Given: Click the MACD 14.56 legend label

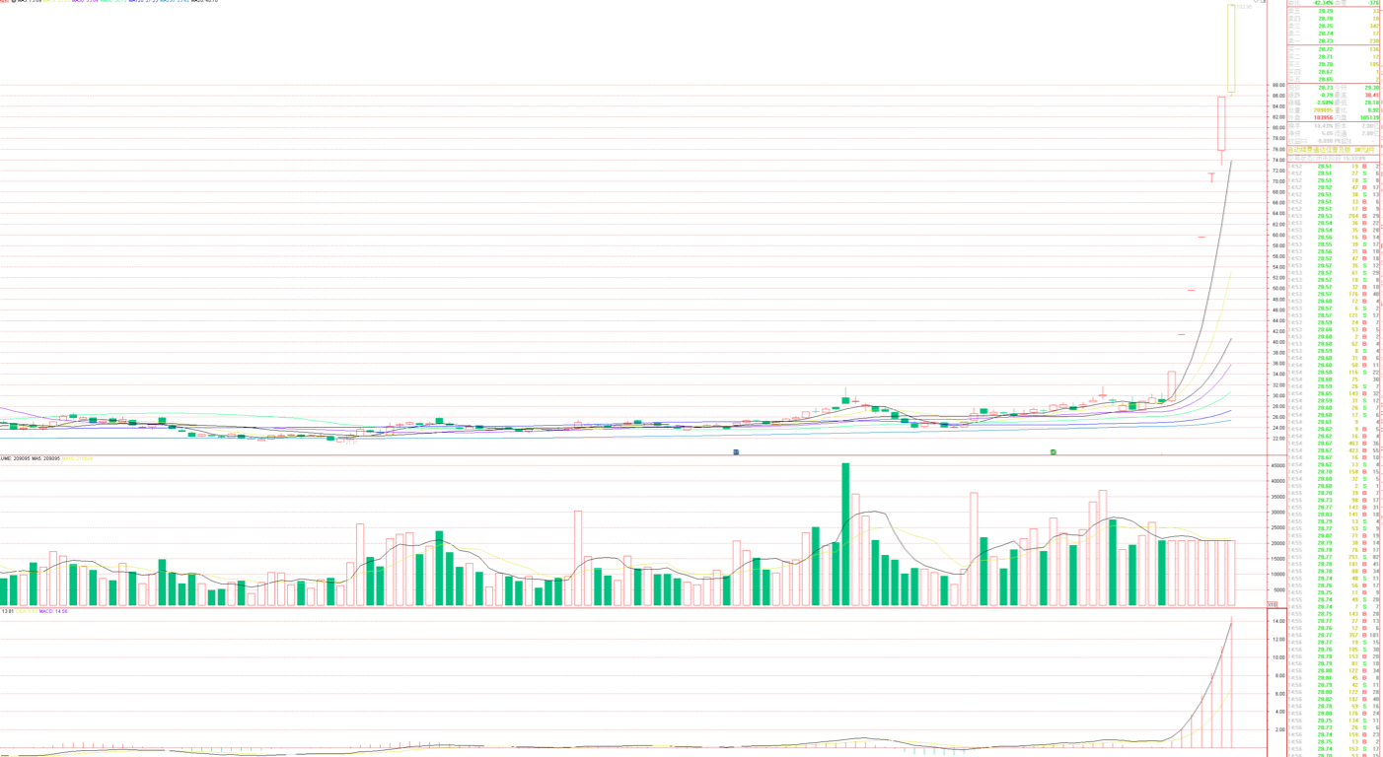Looking at the screenshot, I should 53,611.
